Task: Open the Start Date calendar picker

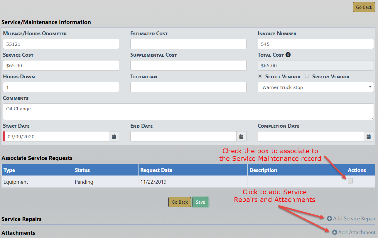Action: [x=114, y=136]
